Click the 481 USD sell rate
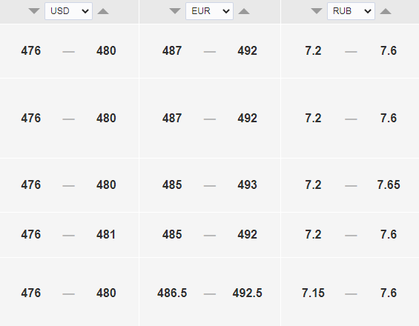 coord(106,235)
